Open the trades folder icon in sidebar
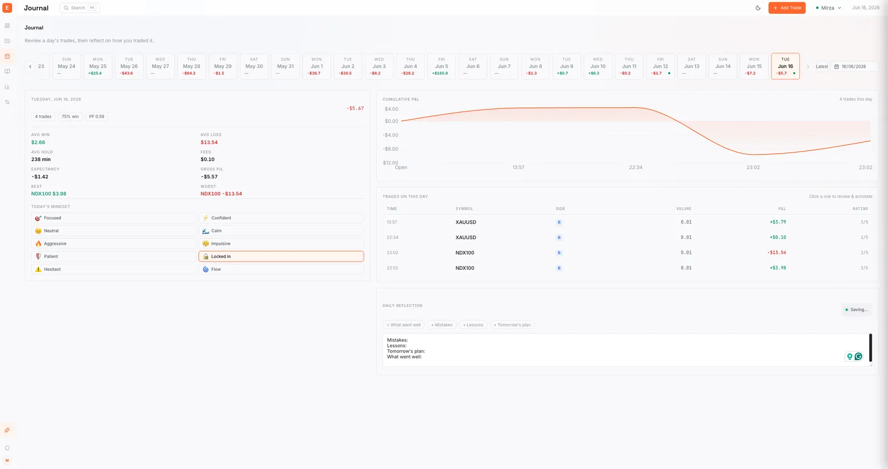This screenshot has height=469, width=888. 7,41
